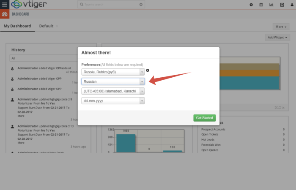
Task: Open the More button menu
Action: point(281,27)
